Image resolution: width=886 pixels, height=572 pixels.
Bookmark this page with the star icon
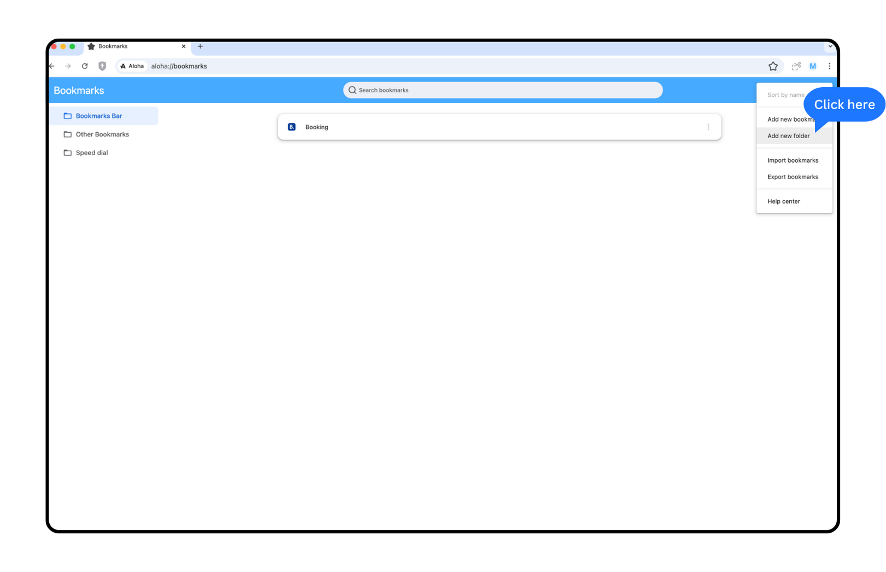coord(773,66)
